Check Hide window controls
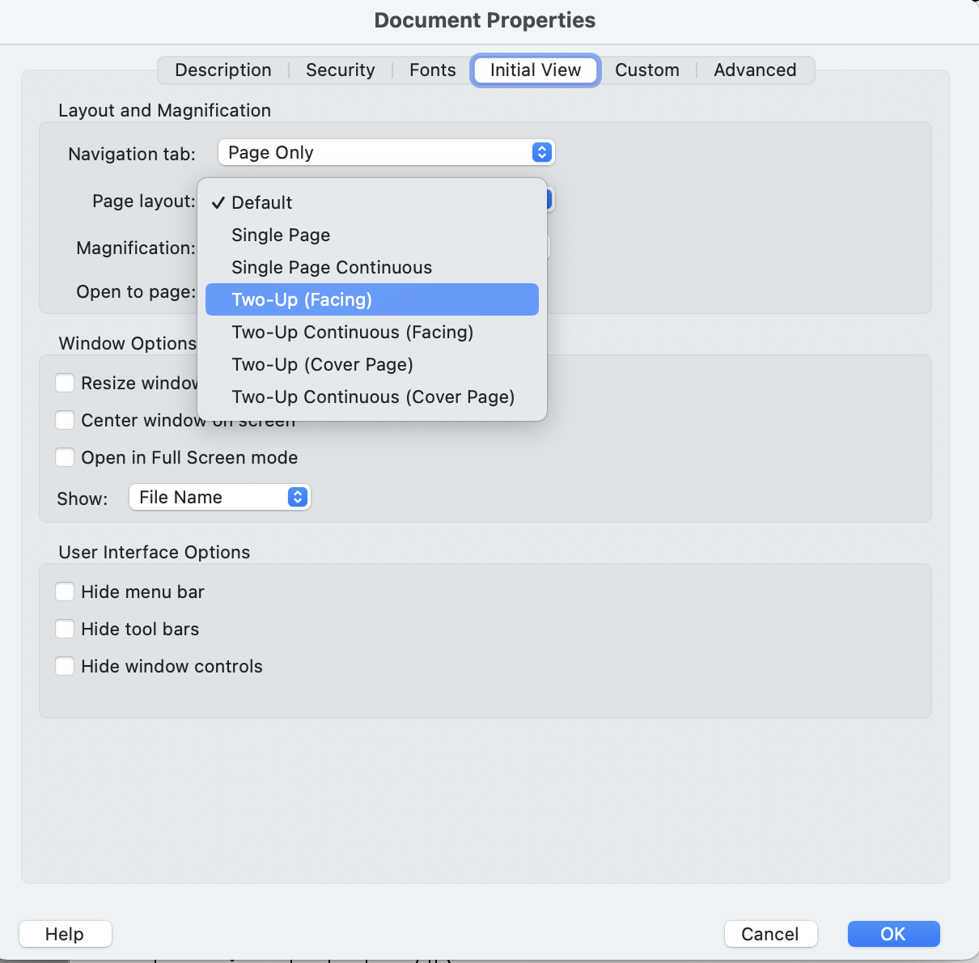The image size is (979, 963). (x=65, y=666)
